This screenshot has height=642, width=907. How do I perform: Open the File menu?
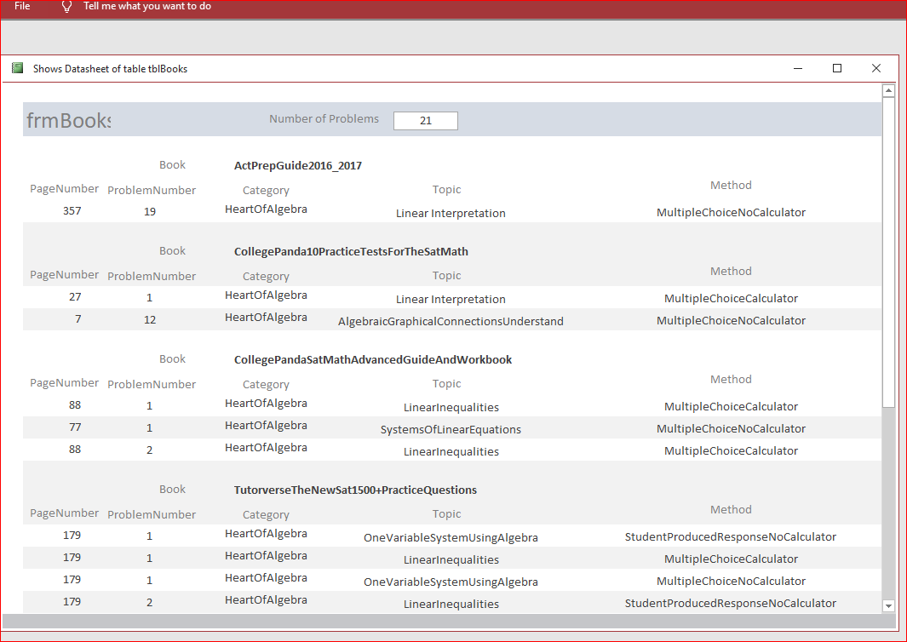pyautogui.click(x=22, y=6)
